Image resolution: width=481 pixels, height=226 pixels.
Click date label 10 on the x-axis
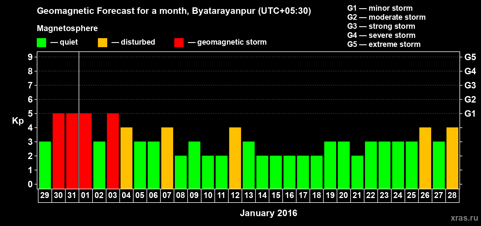(x=208, y=195)
